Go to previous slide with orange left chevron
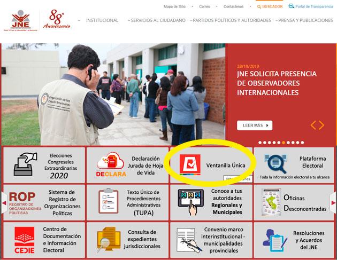The image size is (337, 260). coord(313,125)
